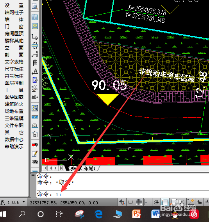Open the 帮助演示 sidebar menu
The height and width of the screenshot is (222, 209).
coord(14,147)
